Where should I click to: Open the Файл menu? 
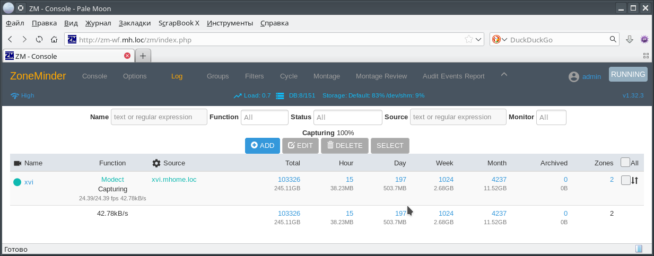click(x=15, y=23)
